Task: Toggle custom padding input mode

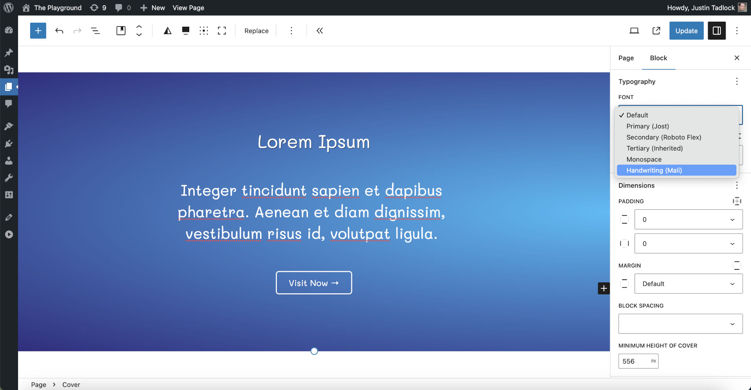Action: 736,201
